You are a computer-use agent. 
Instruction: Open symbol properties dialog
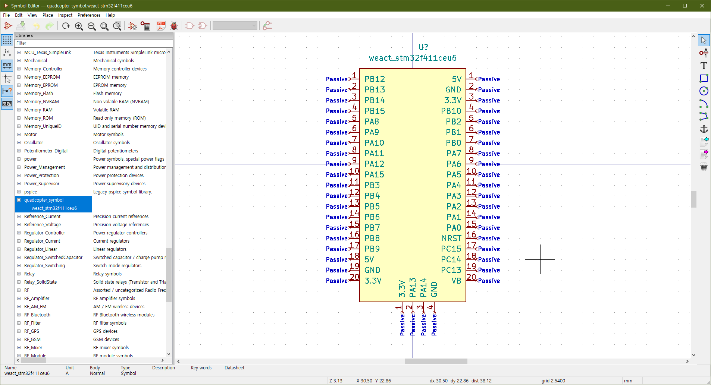click(x=132, y=26)
